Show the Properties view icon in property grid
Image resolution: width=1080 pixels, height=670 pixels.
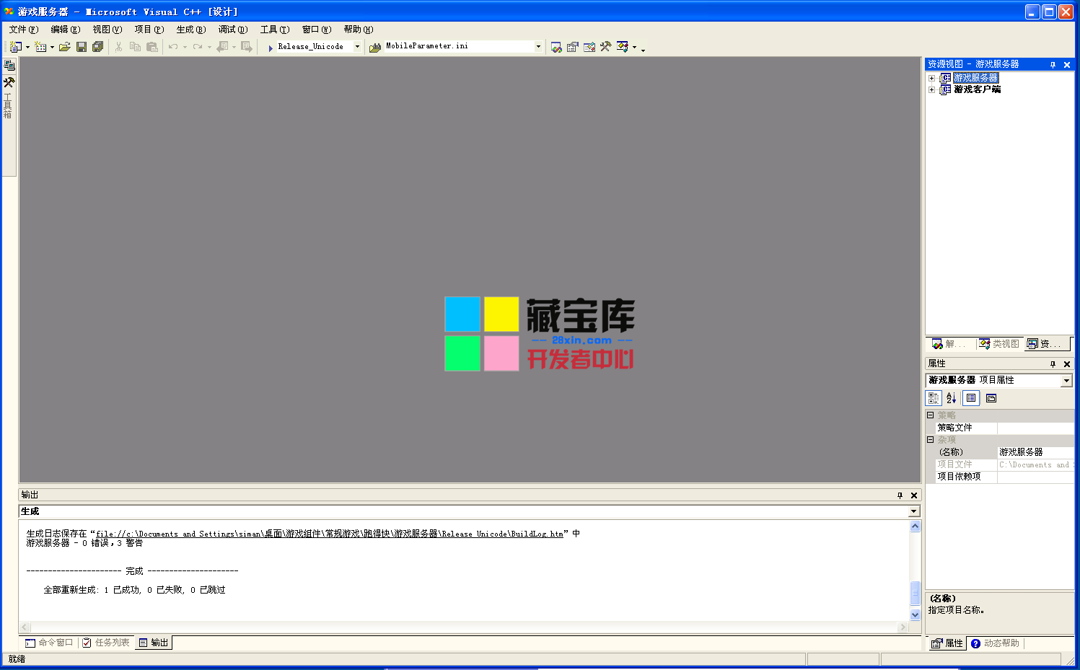tap(971, 398)
